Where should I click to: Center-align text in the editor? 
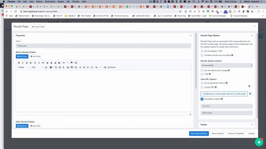tap(52, 63)
